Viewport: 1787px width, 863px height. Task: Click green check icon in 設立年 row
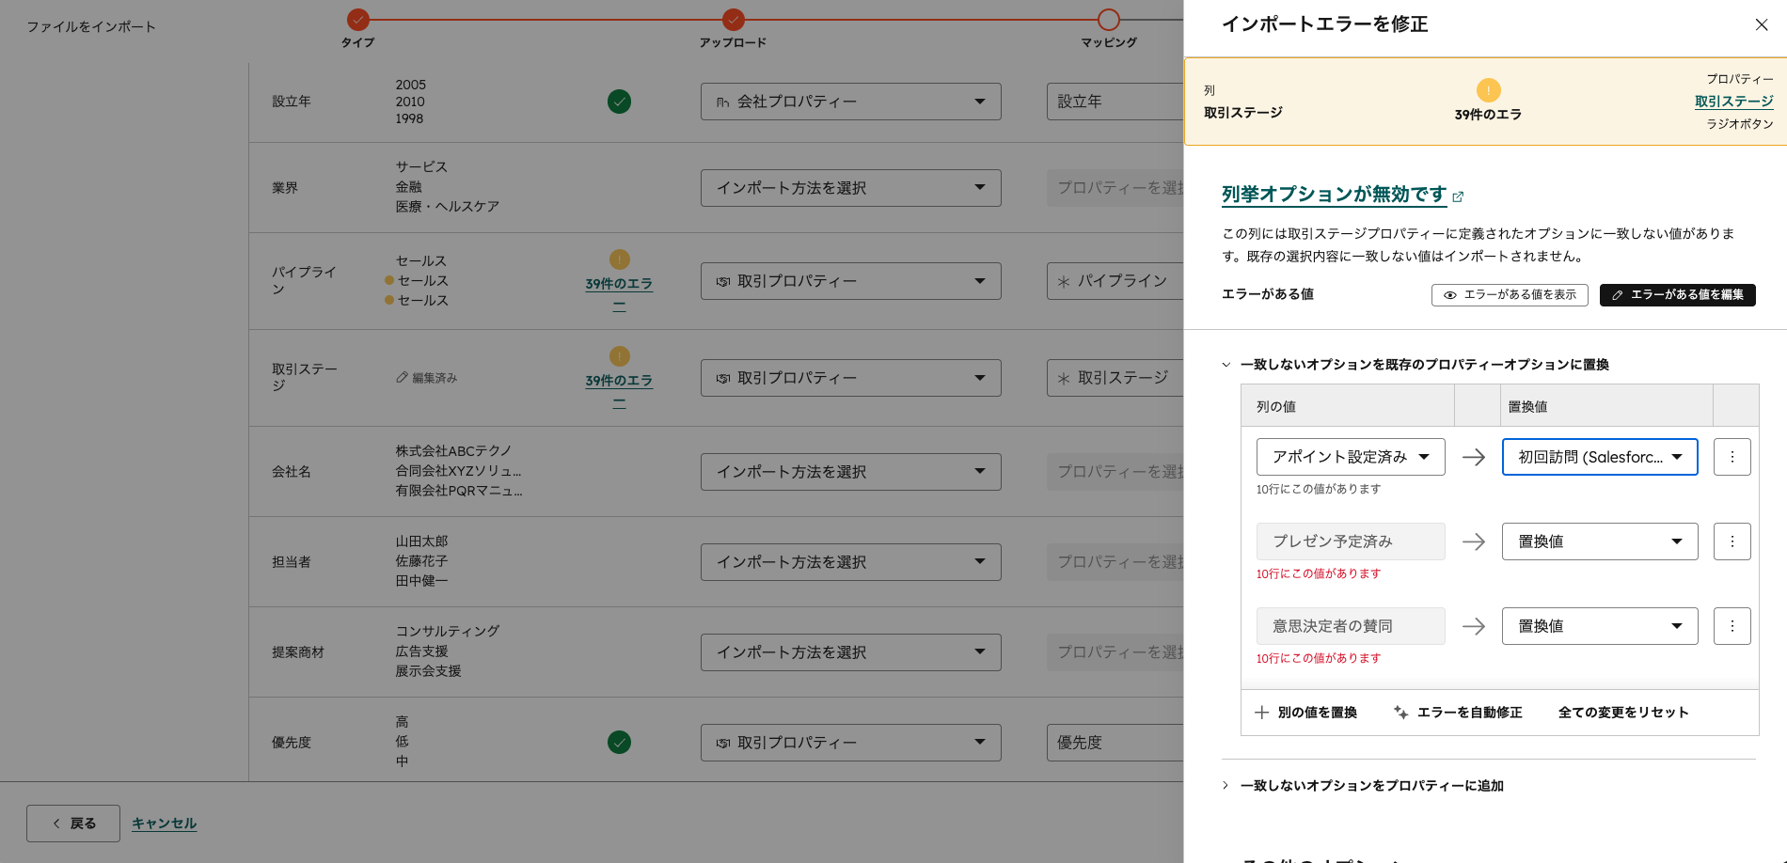pos(619,102)
